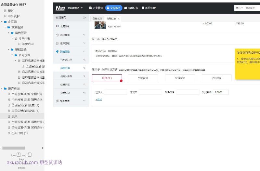Open 企业管理 in the top navigation
Viewport: 260px width, 171px height.
coord(96,8)
